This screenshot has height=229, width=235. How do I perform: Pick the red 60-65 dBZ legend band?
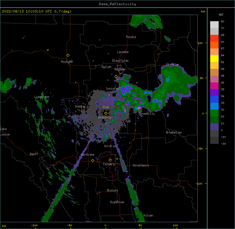[x=214, y=38]
